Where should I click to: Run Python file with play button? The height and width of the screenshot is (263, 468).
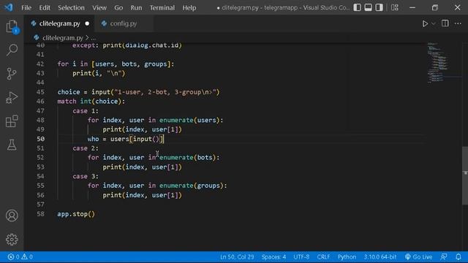425,23
